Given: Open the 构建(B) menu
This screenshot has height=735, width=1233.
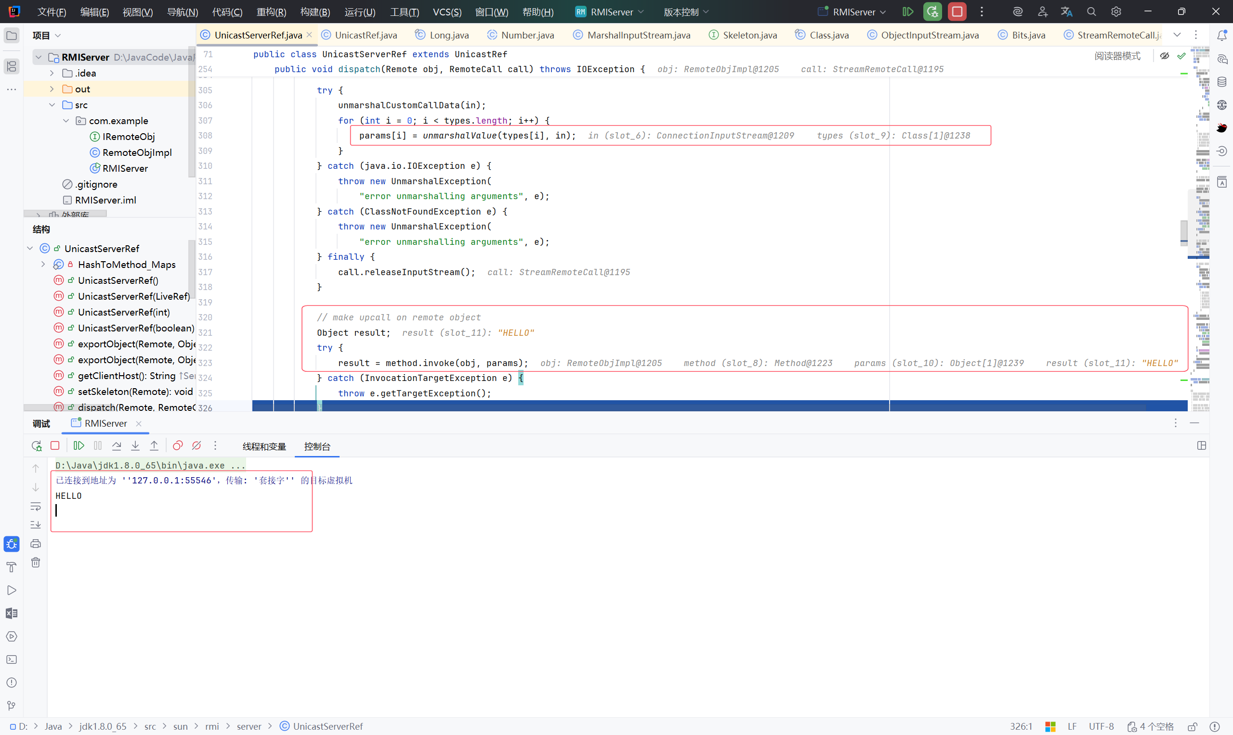Looking at the screenshot, I should [315, 12].
